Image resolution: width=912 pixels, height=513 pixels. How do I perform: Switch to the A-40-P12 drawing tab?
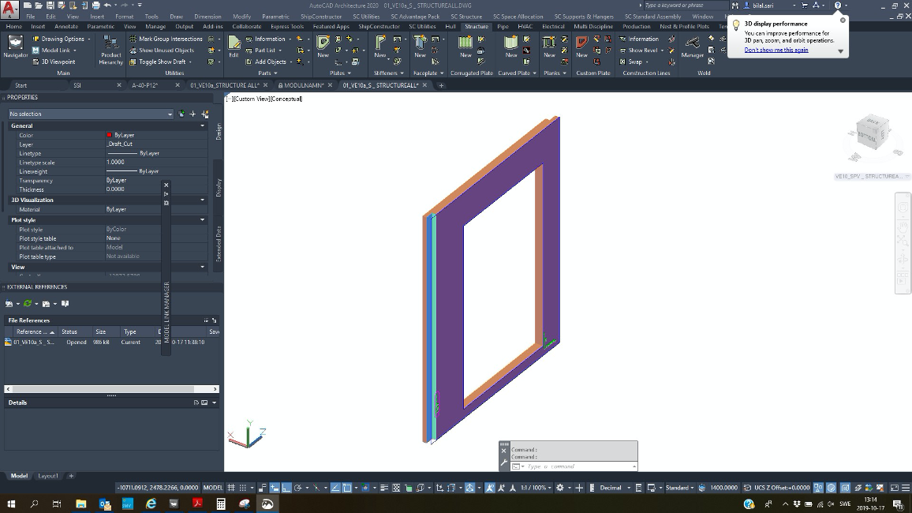(x=145, y=85)
